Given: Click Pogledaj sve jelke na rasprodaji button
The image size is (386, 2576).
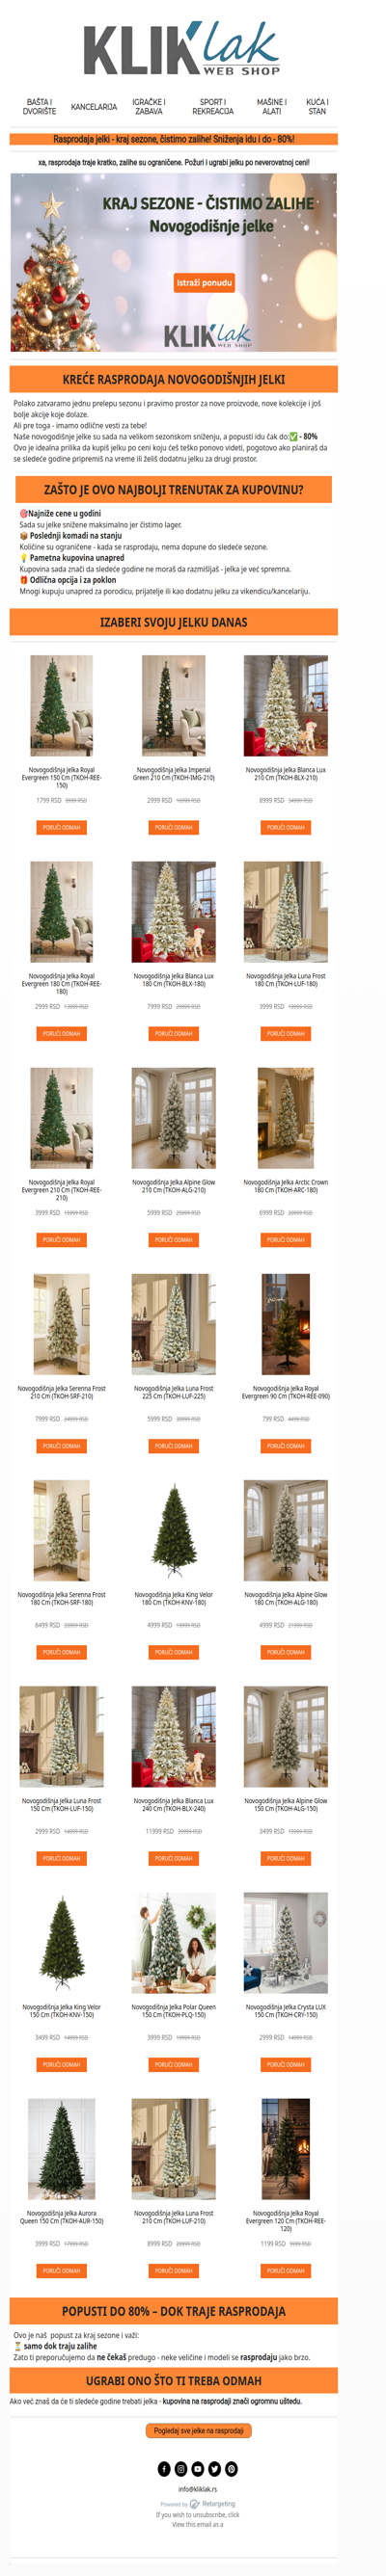Looking at the screenshot, I should 199,2430.
